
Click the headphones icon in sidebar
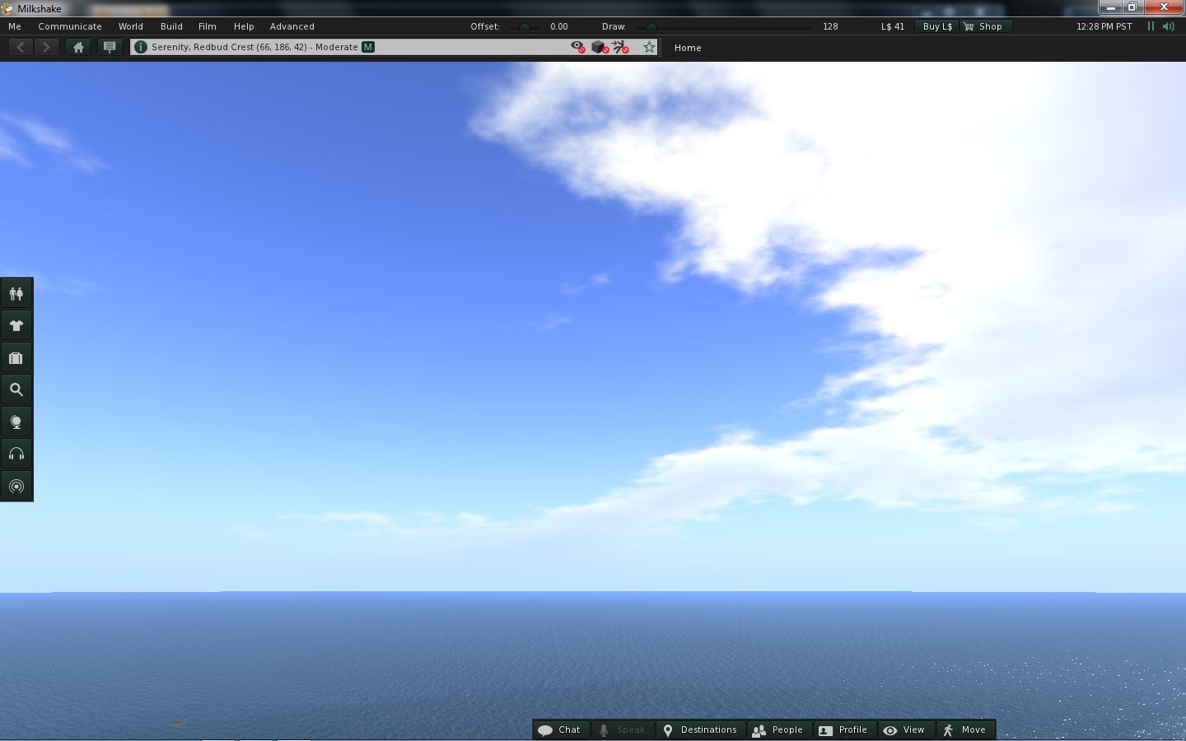point(16,454)
